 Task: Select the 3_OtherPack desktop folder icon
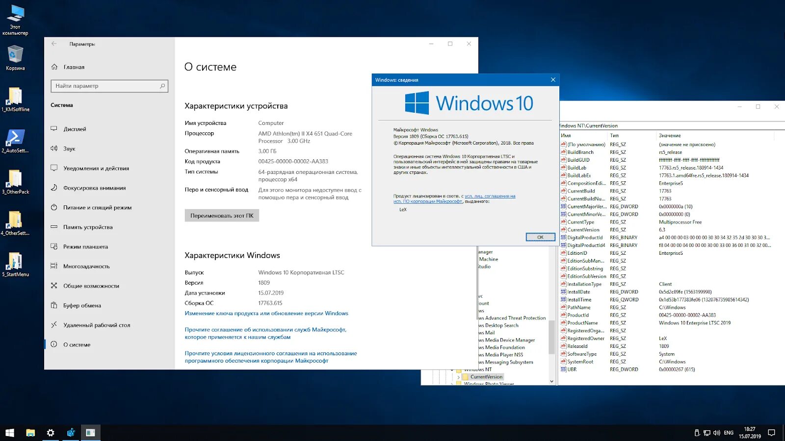15,182
